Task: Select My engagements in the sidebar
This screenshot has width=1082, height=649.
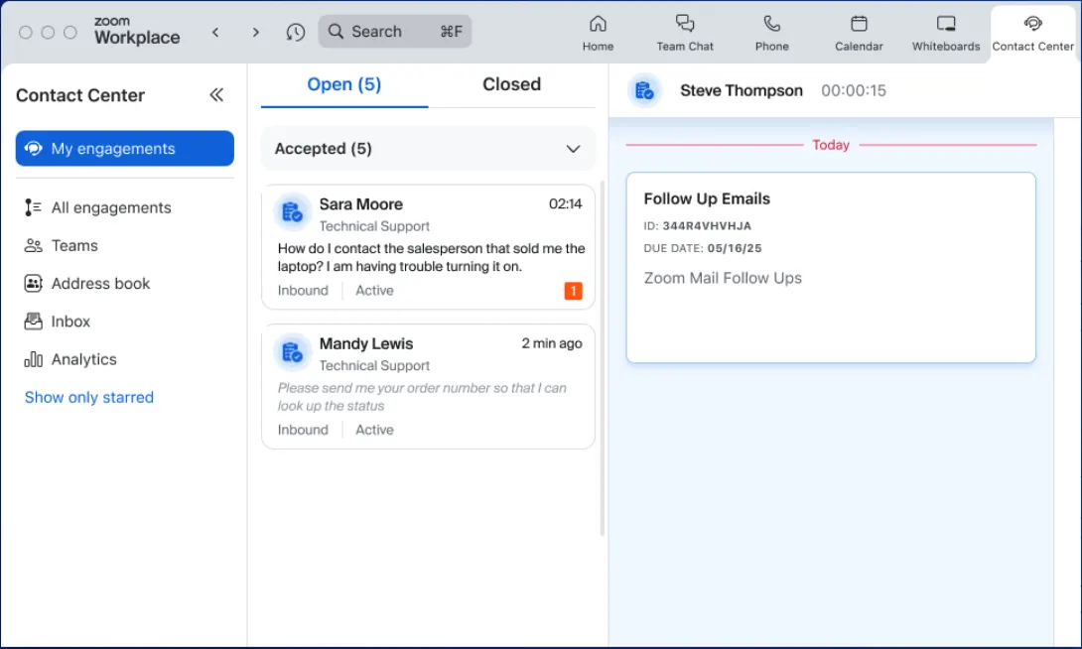Action: coord(124,149)
